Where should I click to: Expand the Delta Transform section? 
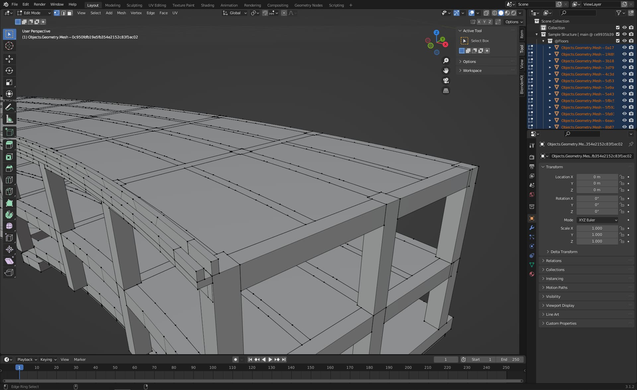pos(564,252)
